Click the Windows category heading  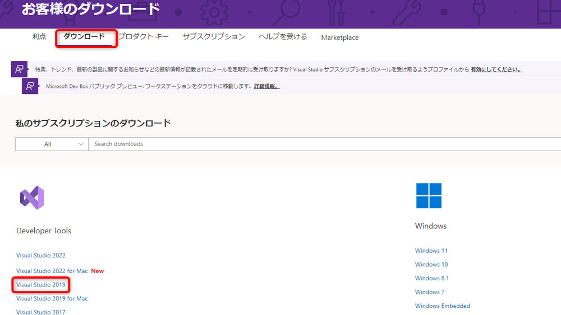click(x=431, y=226)
